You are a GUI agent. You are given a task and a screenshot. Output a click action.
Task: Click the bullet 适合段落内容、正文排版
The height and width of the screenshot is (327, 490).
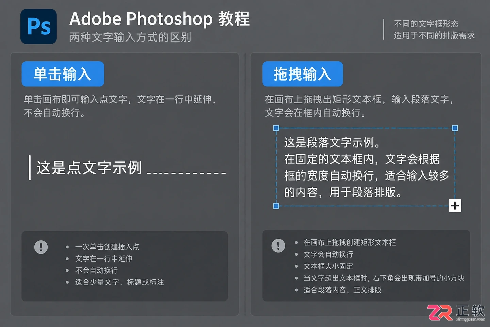(342, 290)
